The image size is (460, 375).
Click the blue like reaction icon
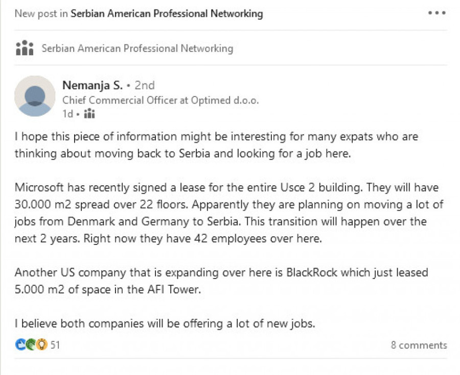20,345
